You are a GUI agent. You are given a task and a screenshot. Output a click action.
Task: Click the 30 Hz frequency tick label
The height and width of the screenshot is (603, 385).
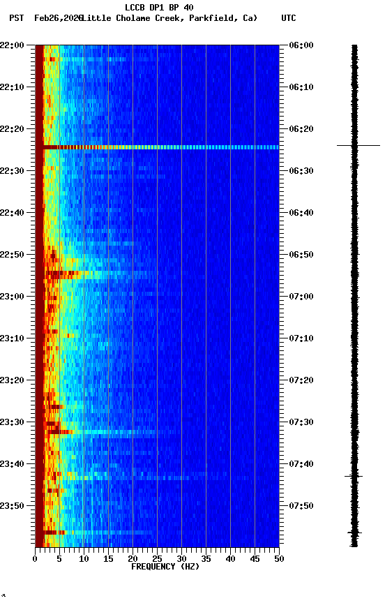point(181,559)
